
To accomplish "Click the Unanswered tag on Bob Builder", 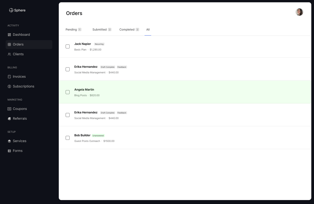I will pos(98,136).
